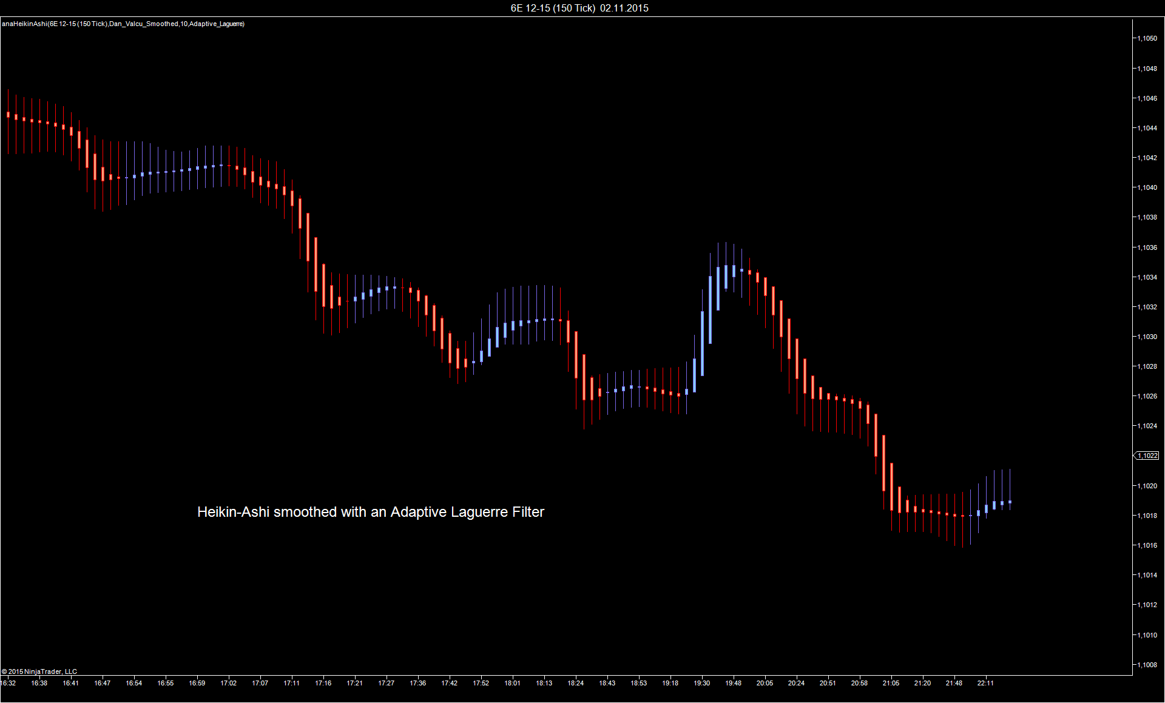Click the 1,1036 price axis label

click(1147, 247)
